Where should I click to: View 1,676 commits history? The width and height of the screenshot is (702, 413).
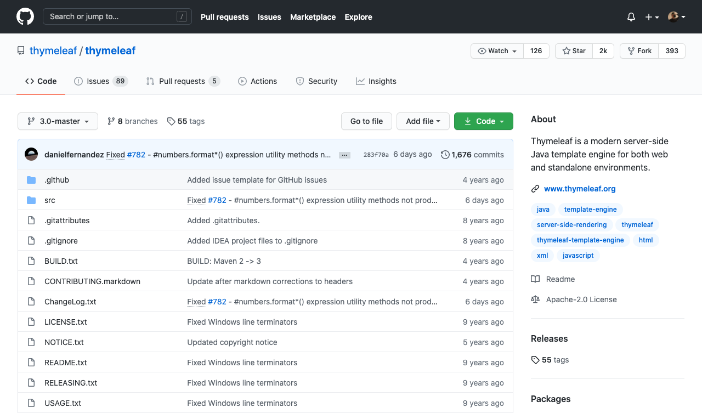click(x=472, y=155)
